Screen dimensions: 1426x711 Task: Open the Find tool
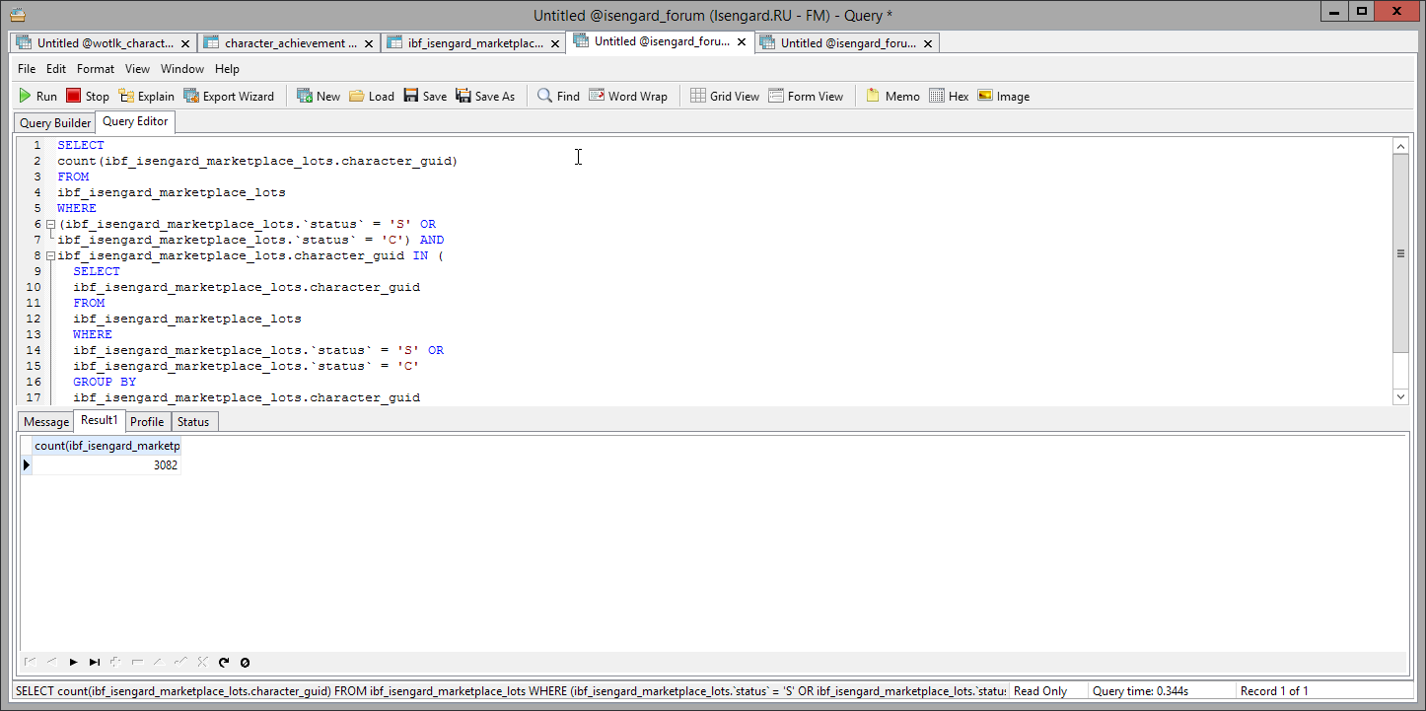point(558,96)
